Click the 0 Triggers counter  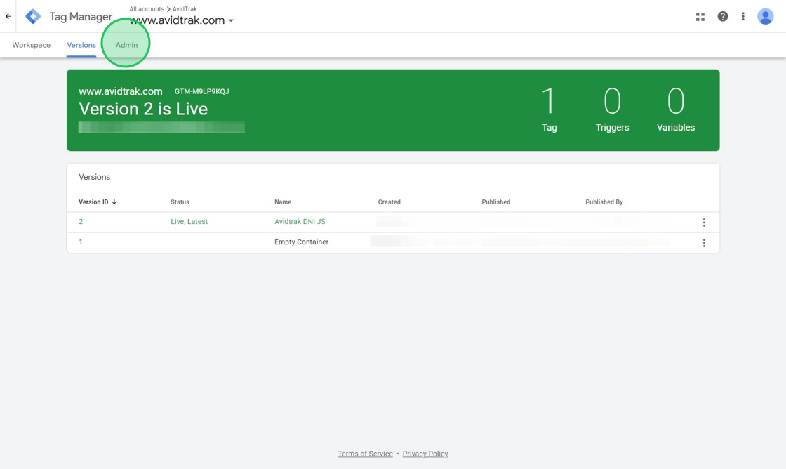(x=612, y=109)
